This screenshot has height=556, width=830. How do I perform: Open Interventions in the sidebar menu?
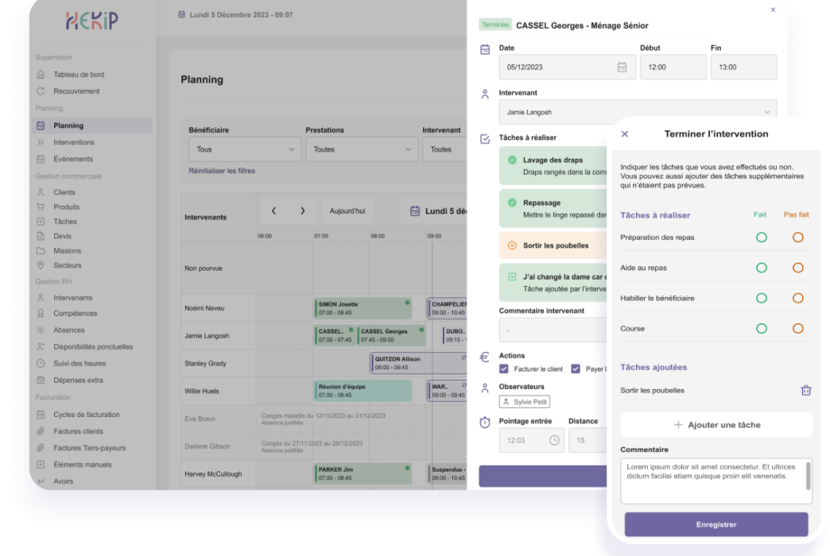pyautogui.click(x=73, y=142)
